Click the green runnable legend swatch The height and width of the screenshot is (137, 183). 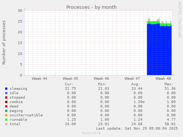[6, 120]
